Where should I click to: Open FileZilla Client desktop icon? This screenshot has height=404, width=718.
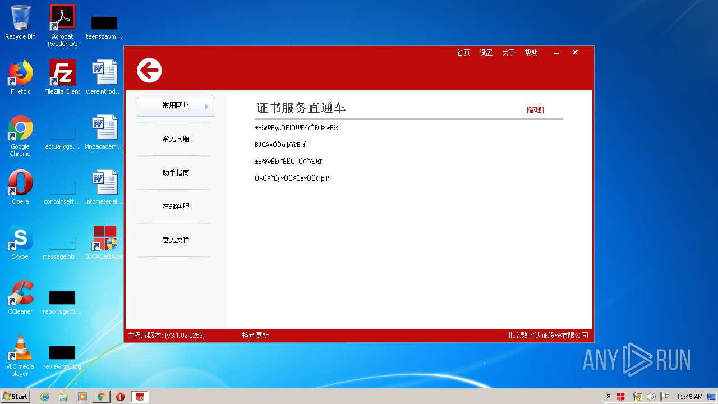tap(62, 77)
